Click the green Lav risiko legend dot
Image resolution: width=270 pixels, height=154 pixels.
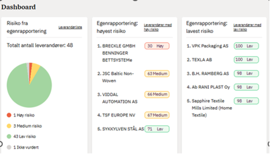(x=9, y=136)
